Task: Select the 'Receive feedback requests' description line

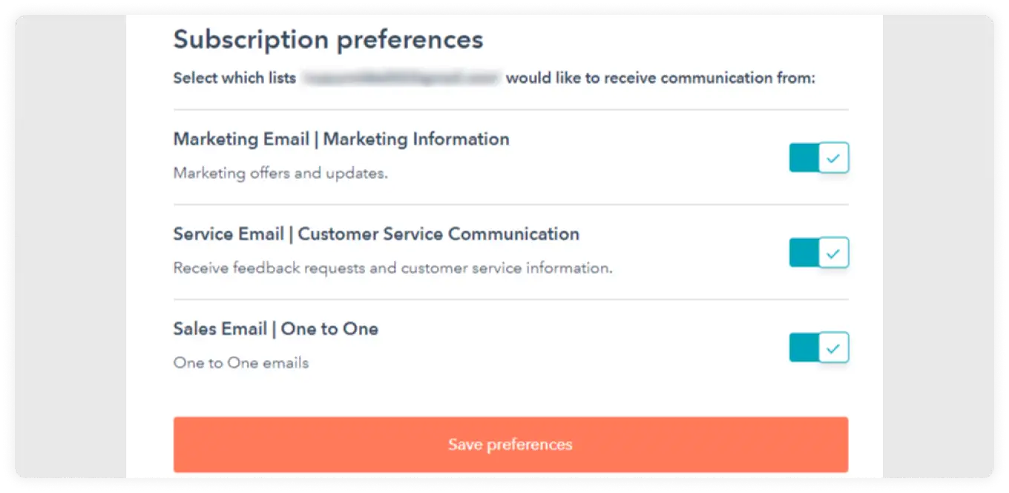Action: pos(392,268)
